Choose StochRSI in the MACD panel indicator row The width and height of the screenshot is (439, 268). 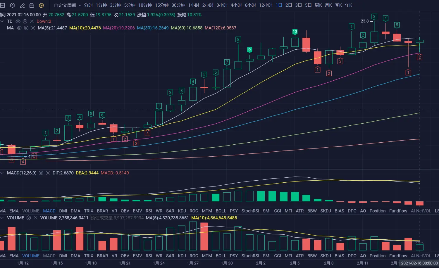(x=250, y=211)
